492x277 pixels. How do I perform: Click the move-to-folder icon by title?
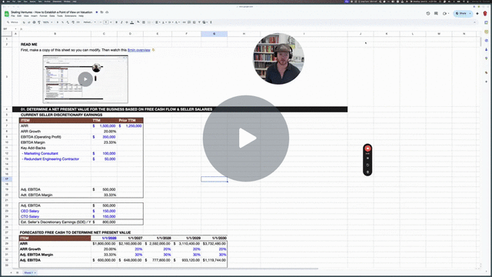101,12
